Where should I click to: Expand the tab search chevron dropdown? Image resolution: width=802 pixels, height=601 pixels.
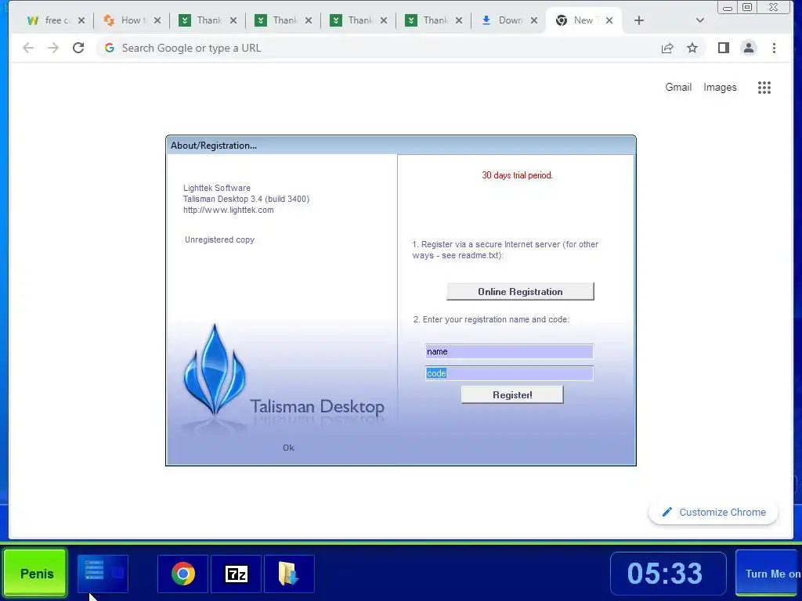tap(700, 20)
